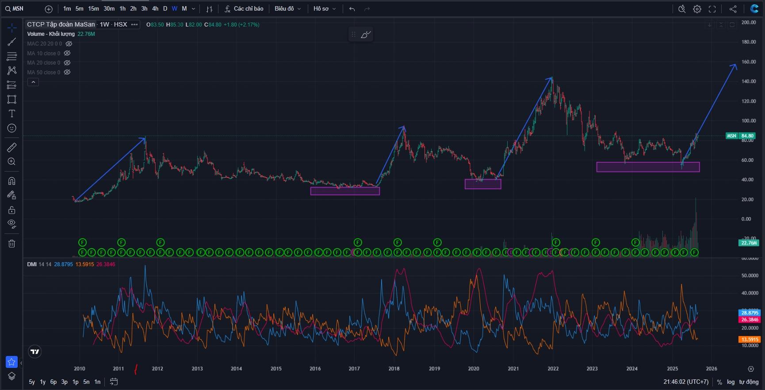The width and height of the screenshot is (765, 390).
Task: Select the ruler measure tool
Action: pyautogui.click(x=12, y=147)
